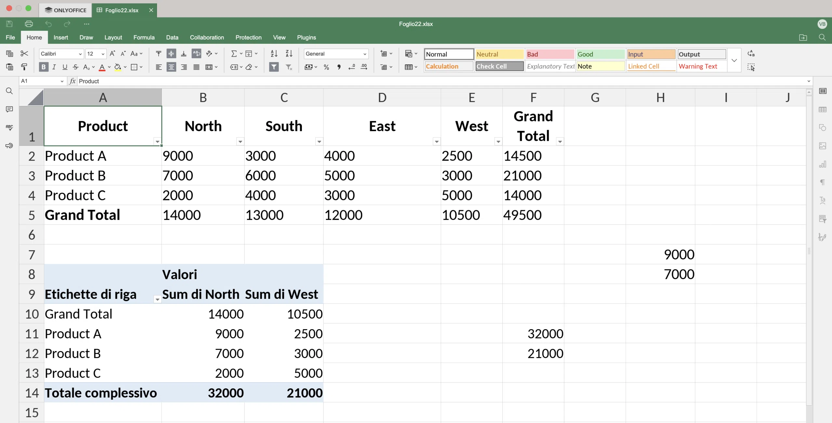Apply the Good cell style
Screen dimensions: 832x423
click(x=600, y=54)
